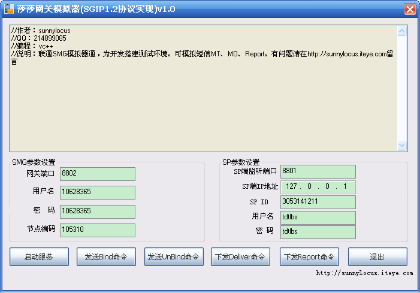
Task: Send the Bind command via 发送Bind命令
Action: tap(106, 257)
